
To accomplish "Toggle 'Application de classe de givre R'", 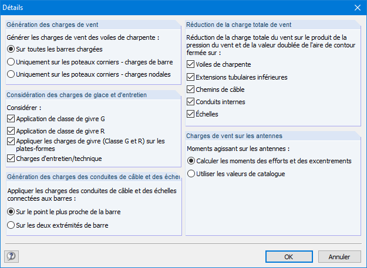I will tap(11, 130).
